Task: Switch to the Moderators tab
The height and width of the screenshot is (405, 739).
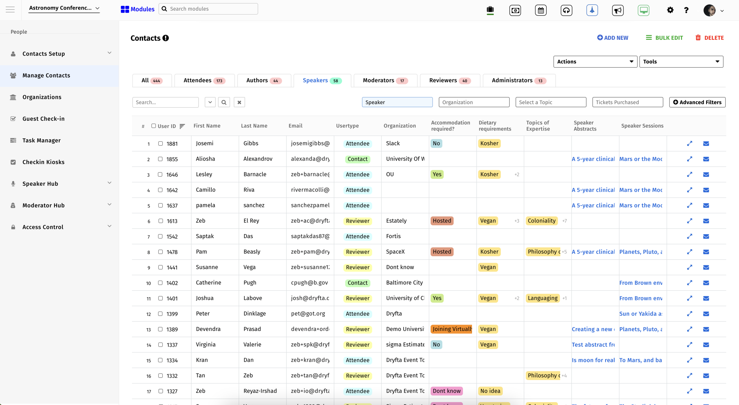Action: click(385, 80)
